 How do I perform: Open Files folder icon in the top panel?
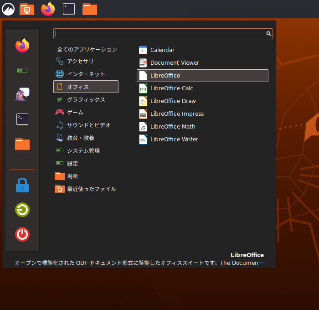[90, 9]
